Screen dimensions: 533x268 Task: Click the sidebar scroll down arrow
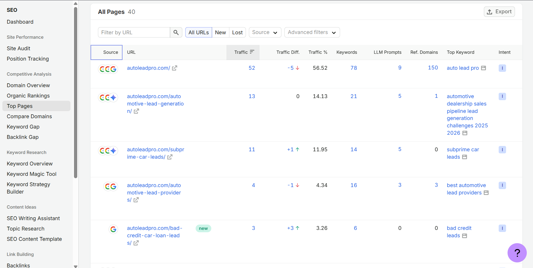(75, 266)
